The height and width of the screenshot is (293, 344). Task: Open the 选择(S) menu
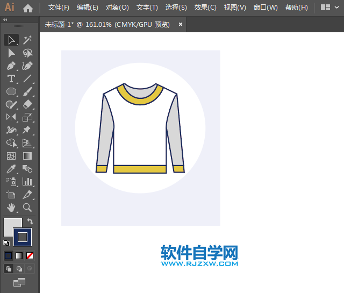point(176,8)
